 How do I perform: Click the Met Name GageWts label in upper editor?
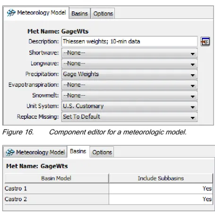pyautogui.click(x=58, y=31)
